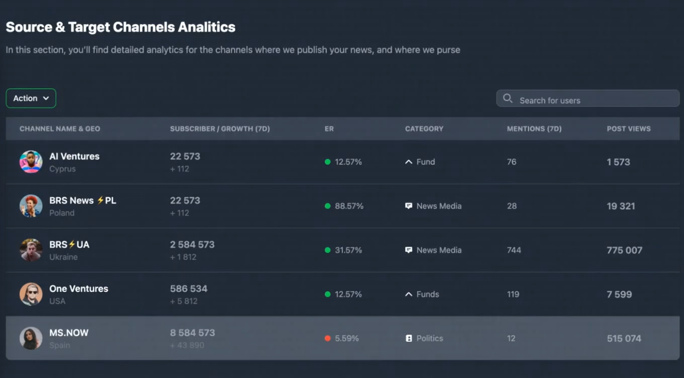Screen dimensions: 684x378
Task: Click the search magnifier icon
Action: pos(508,98)
